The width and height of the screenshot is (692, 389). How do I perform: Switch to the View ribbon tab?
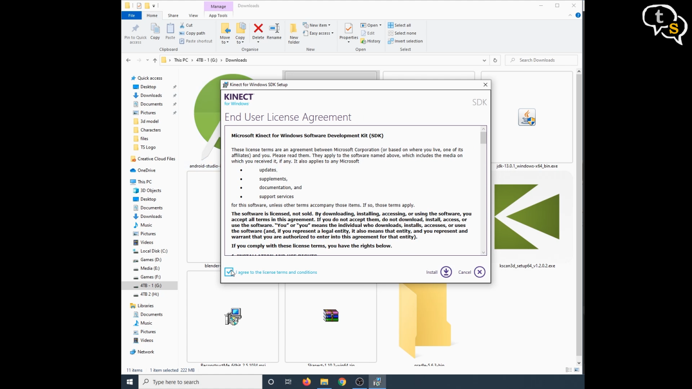point(193,15)
